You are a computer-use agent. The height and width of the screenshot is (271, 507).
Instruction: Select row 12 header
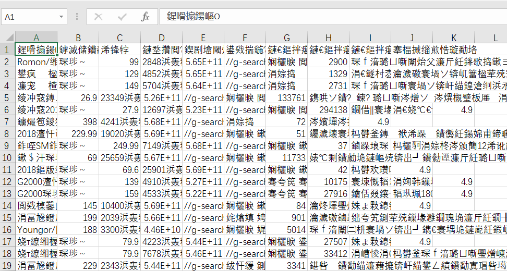[7, 181]
